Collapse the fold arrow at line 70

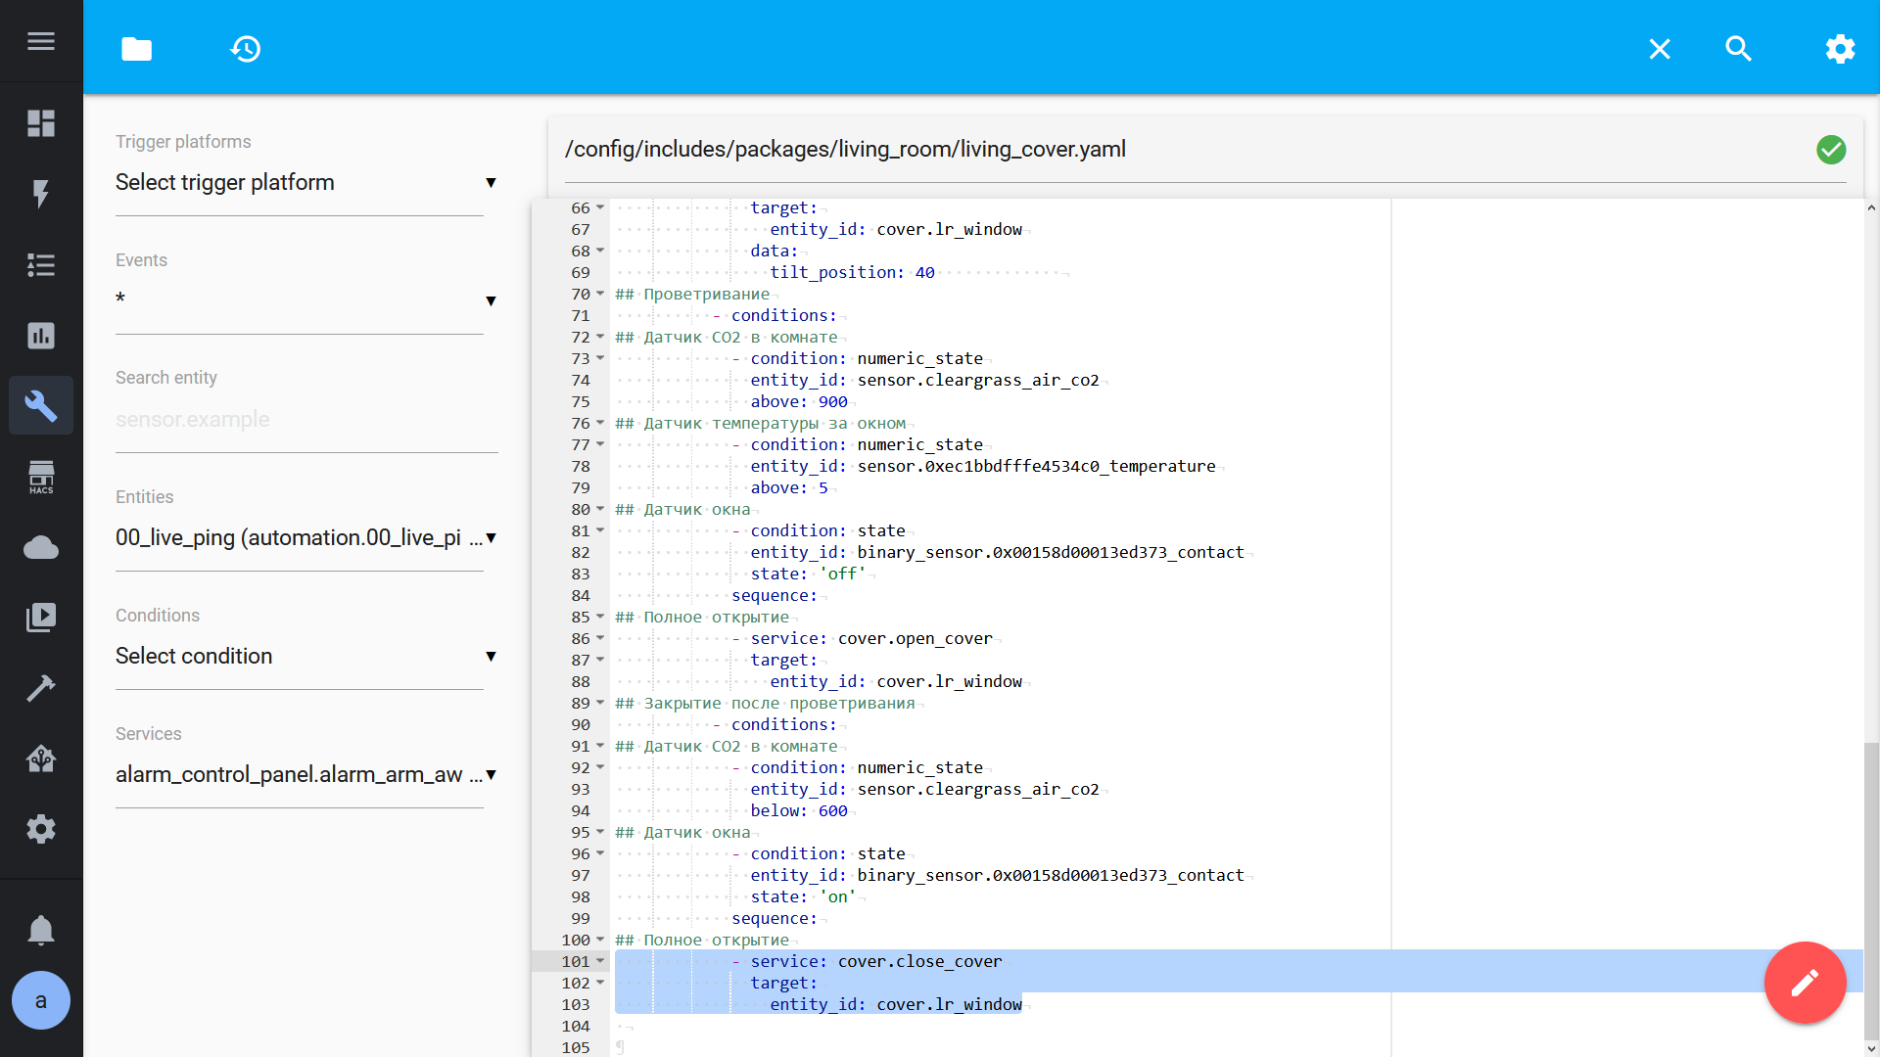[x=600, y=294]
